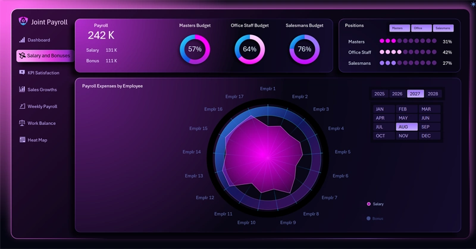Choose JUN in month selector
The image size is (476, 249).
pos(430,118)
